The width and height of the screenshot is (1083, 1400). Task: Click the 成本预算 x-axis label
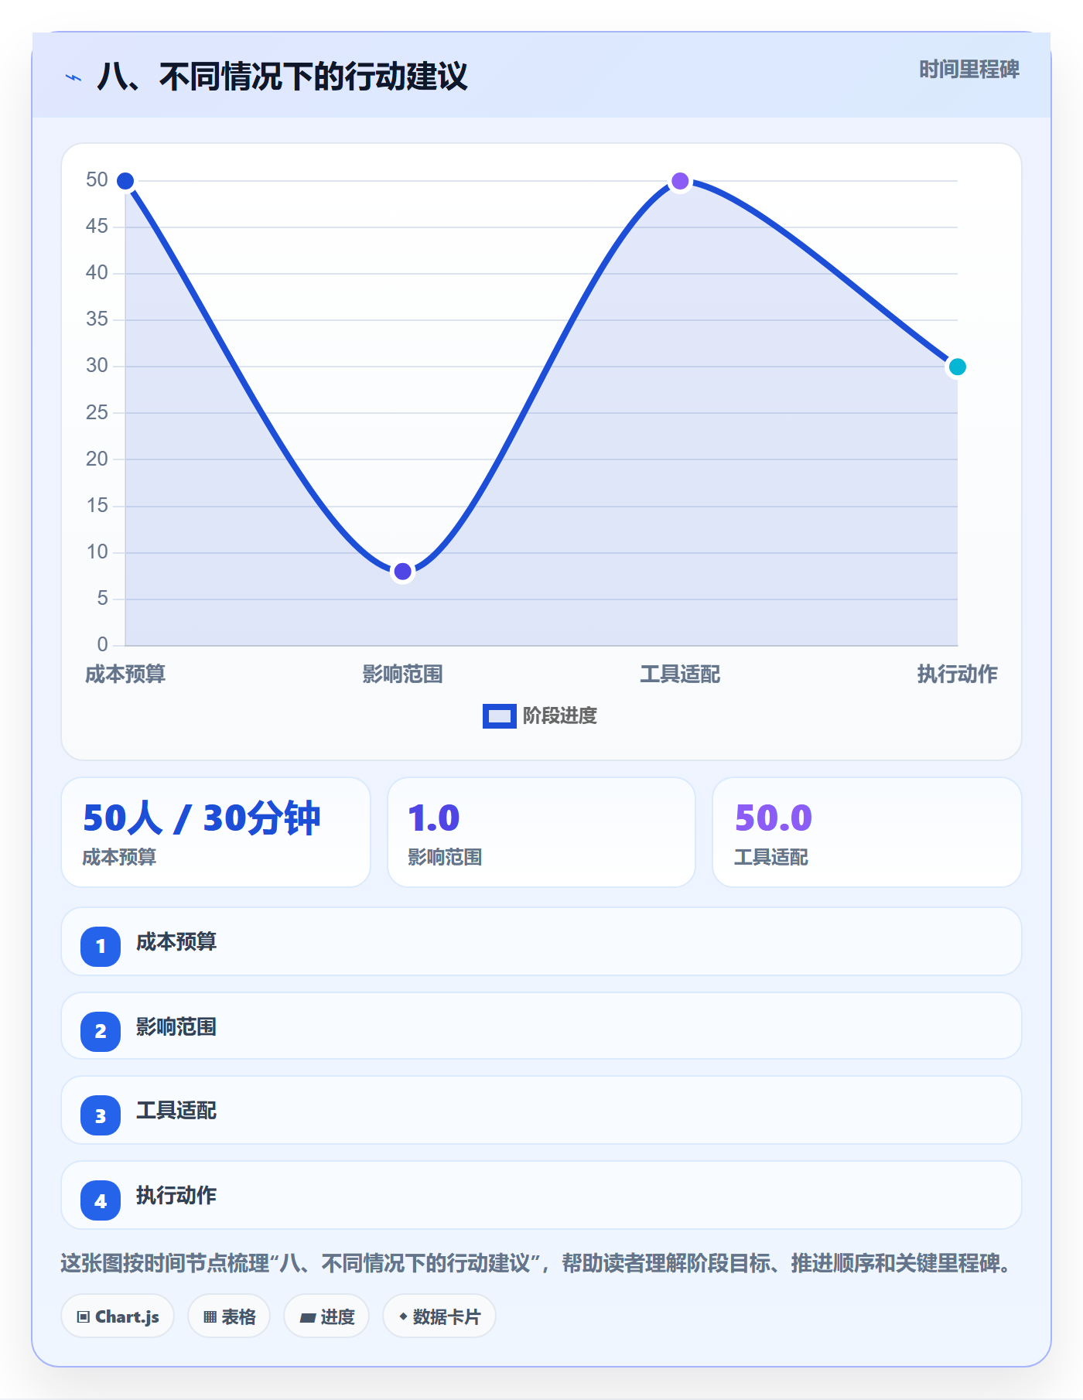125,674
